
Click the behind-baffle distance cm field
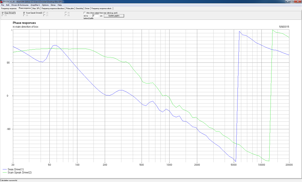tap(96, 16)
